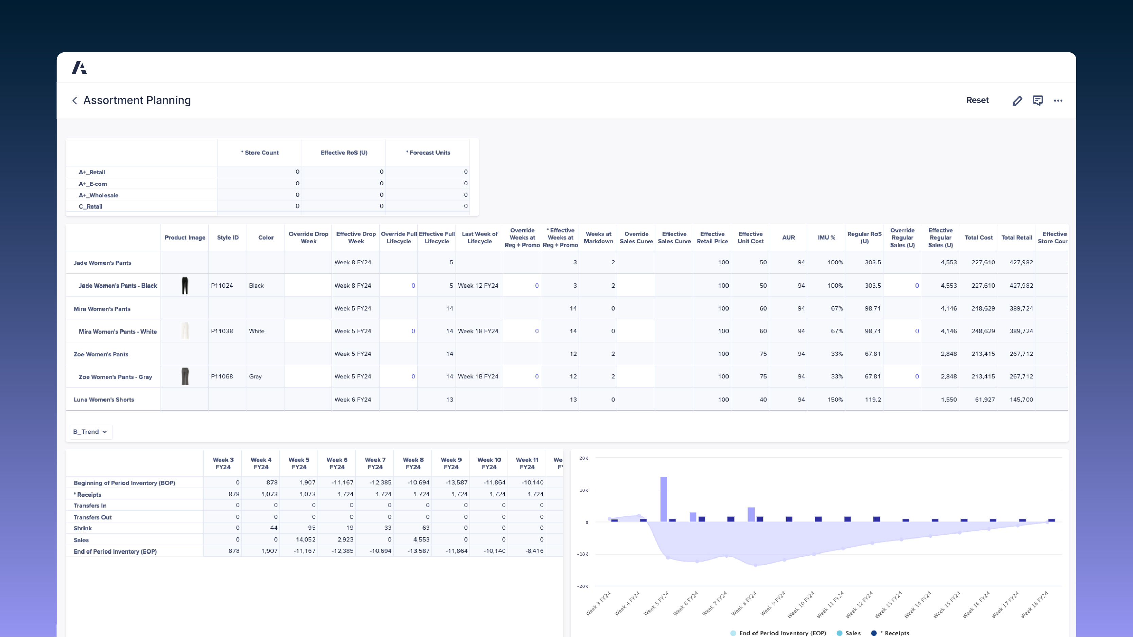Viewport: 1133px width, 637px height.
Task: Expand the B_Trend dropdown
Action: tap(91, 432)
